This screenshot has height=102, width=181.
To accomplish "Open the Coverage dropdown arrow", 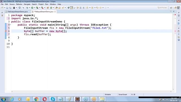I will (40, 8).
